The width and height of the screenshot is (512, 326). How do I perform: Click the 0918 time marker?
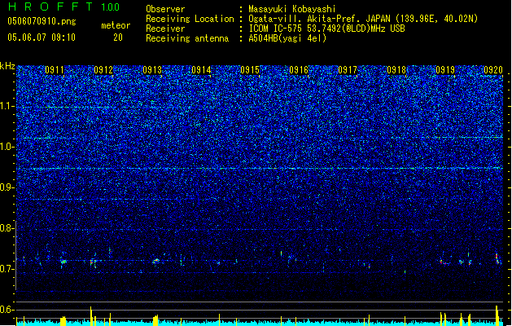click(x=396, y=70)
